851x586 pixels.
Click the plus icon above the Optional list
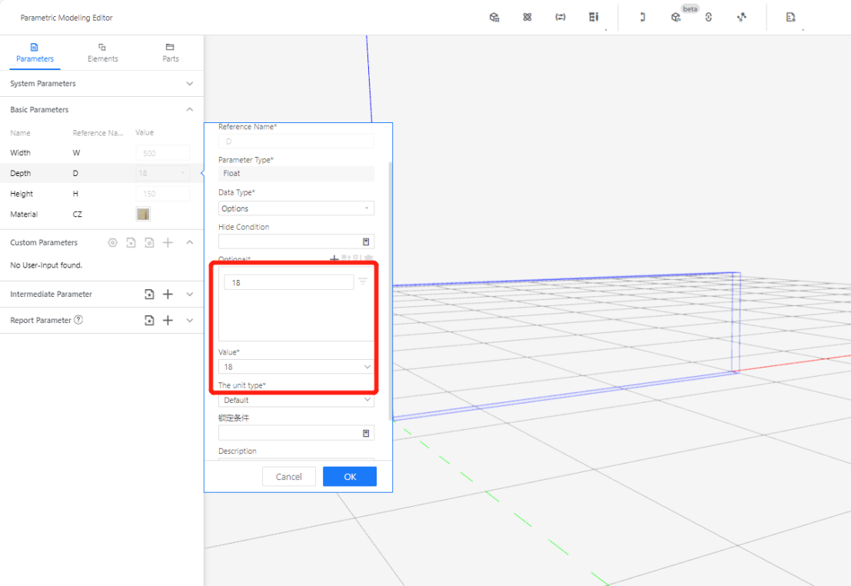point(334,260)
